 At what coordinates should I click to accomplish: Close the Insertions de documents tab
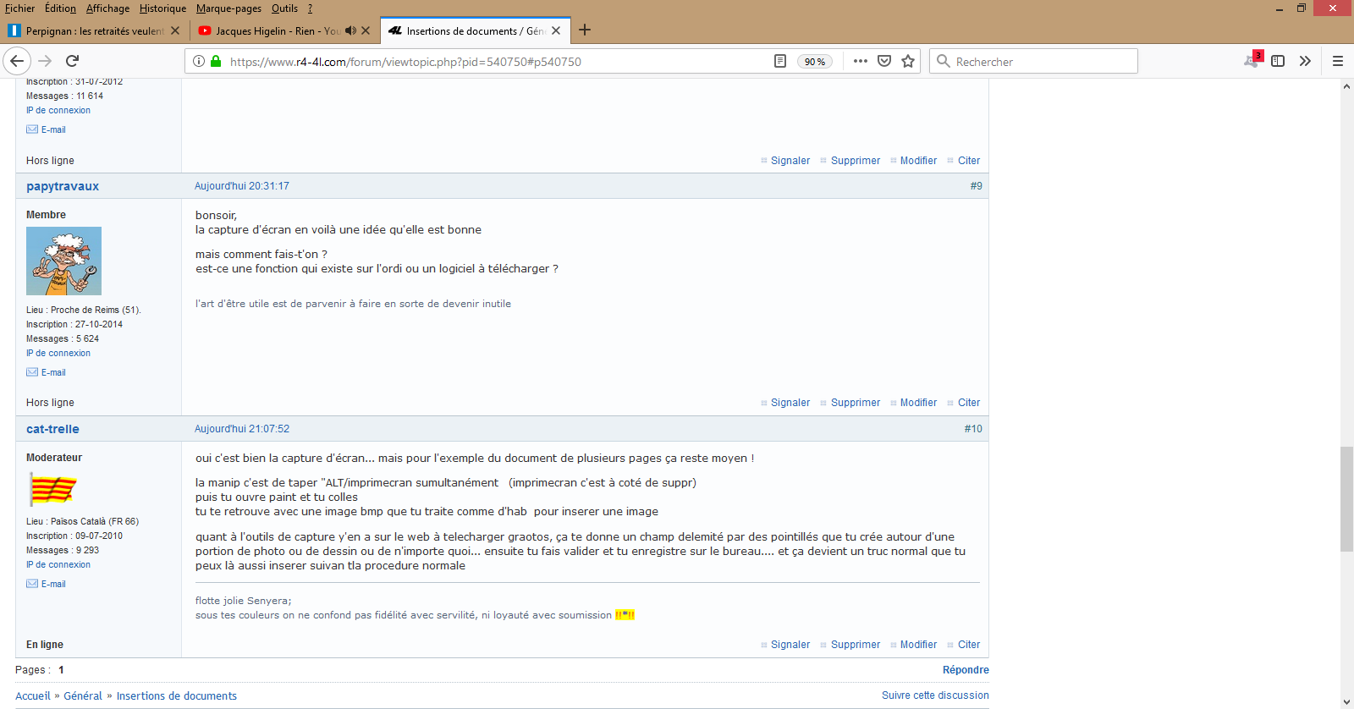[x=556, y=30]
